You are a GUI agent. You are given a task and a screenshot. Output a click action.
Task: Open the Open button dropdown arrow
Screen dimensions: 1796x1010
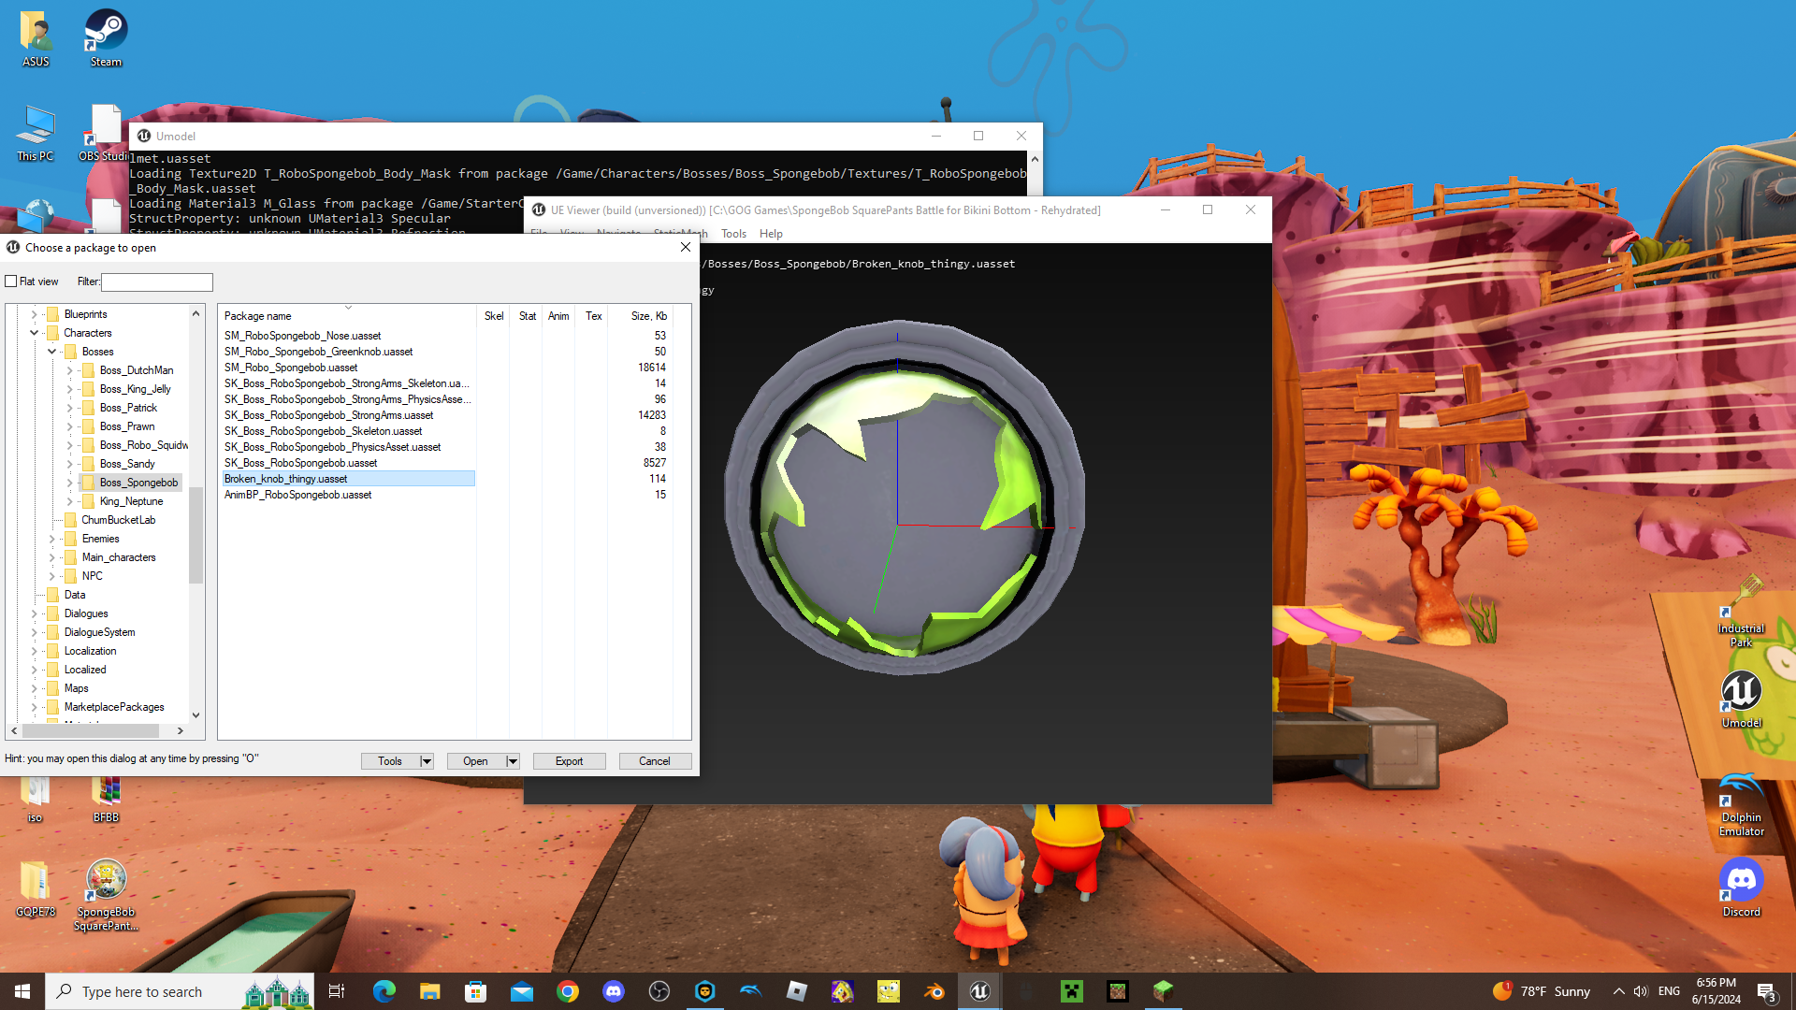513,761
